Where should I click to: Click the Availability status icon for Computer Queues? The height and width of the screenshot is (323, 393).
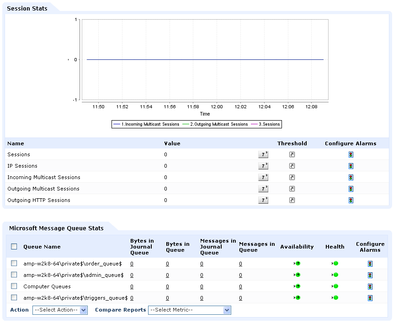297,286
